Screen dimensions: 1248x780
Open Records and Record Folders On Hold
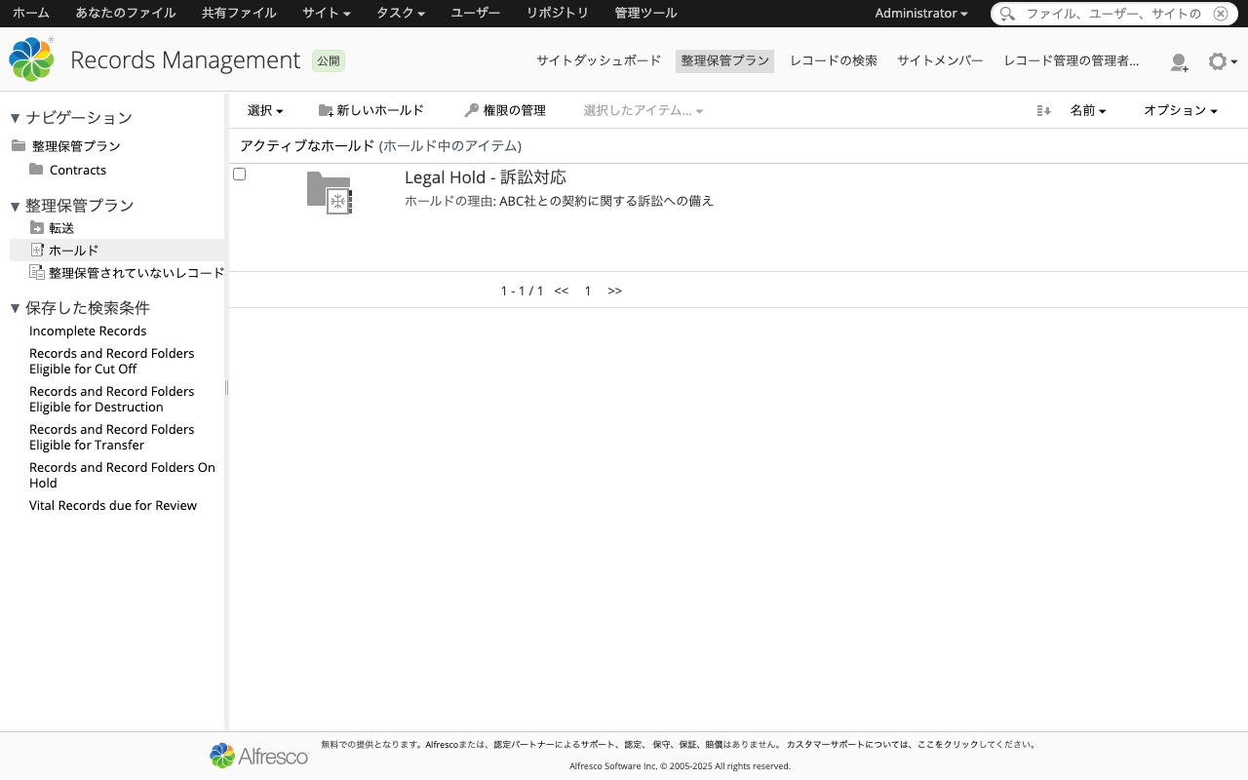click(122, 476)
